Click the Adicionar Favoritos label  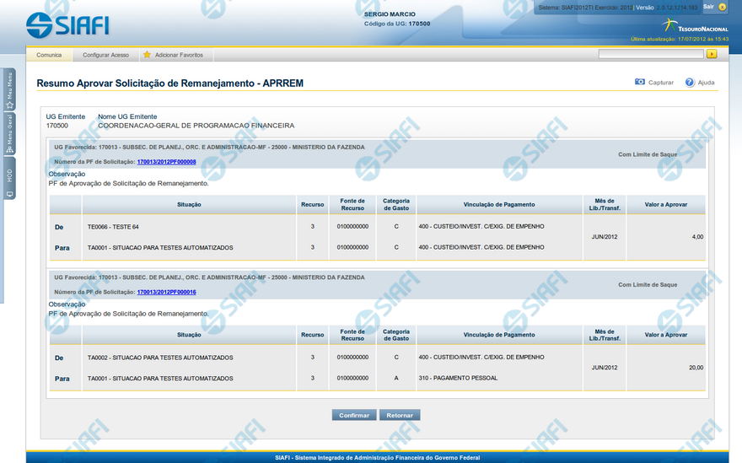click(x=179, y=55)
